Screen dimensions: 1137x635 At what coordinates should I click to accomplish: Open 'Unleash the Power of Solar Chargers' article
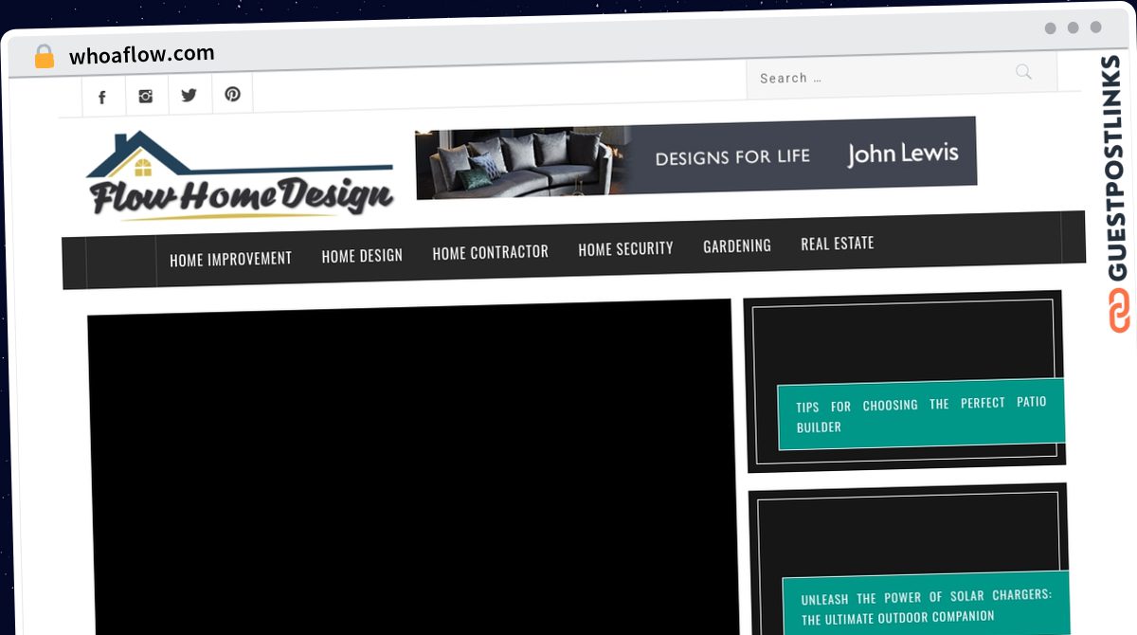pos(926,608)
